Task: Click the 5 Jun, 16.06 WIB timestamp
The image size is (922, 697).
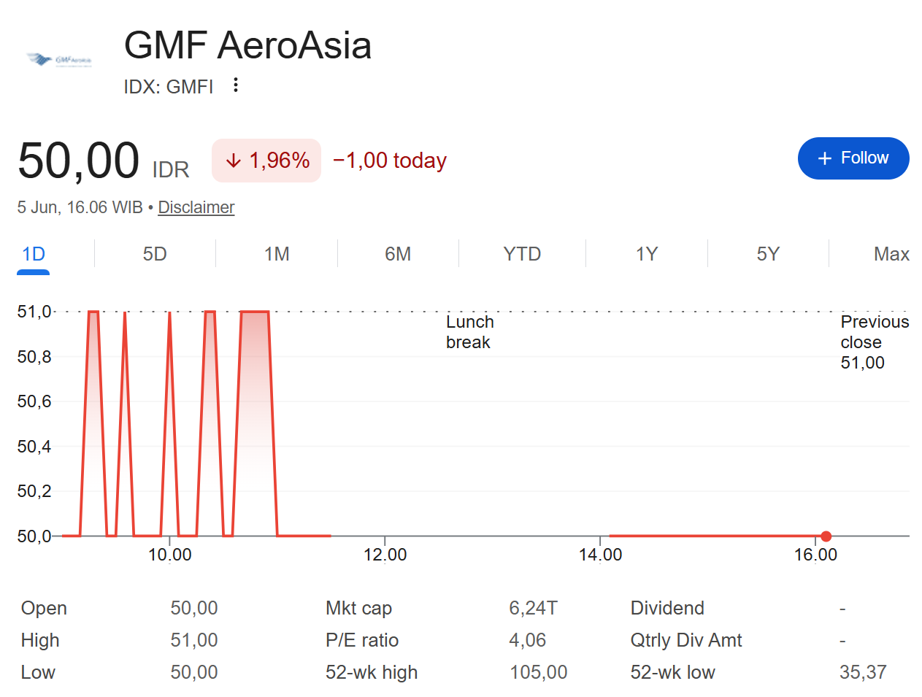Action: click(x=80, y=207)
